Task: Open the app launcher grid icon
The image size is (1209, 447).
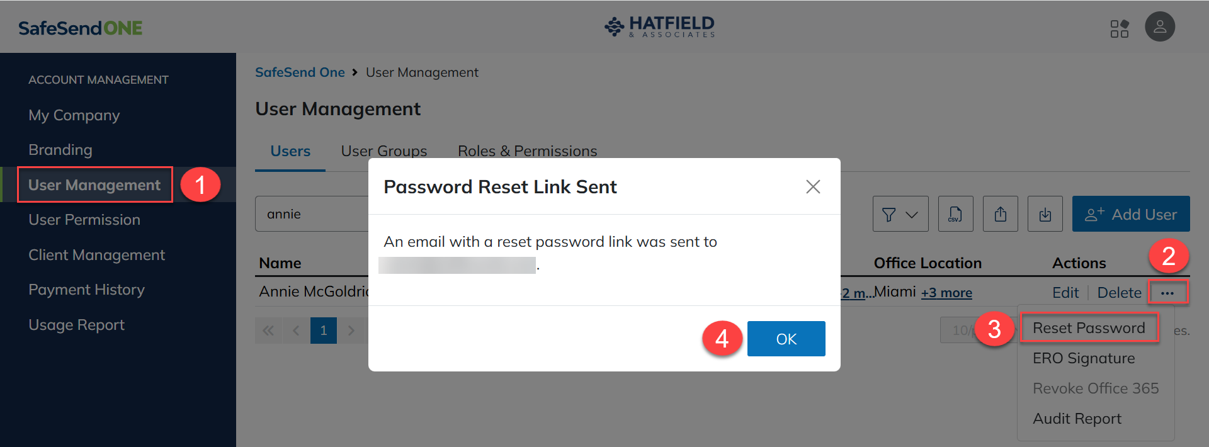Action: (1119, 28)
